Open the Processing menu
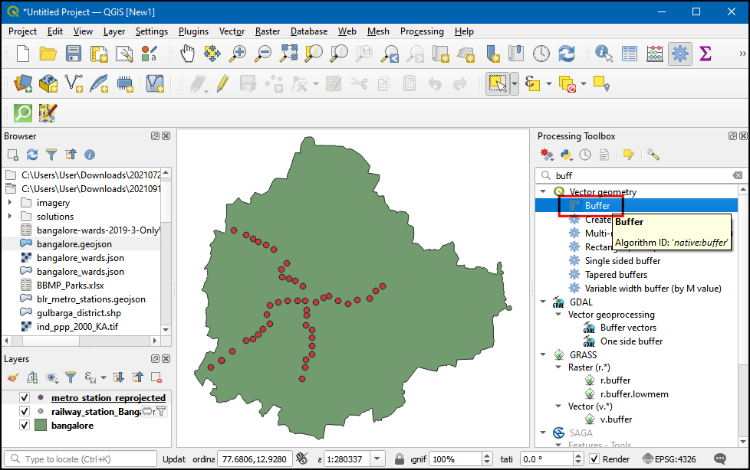 click(x=422, y=31)
